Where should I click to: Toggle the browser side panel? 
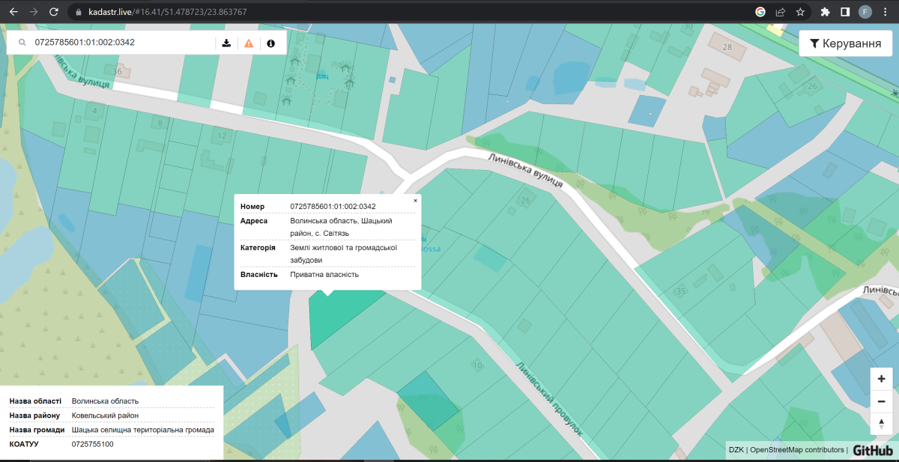coord(845,12)
